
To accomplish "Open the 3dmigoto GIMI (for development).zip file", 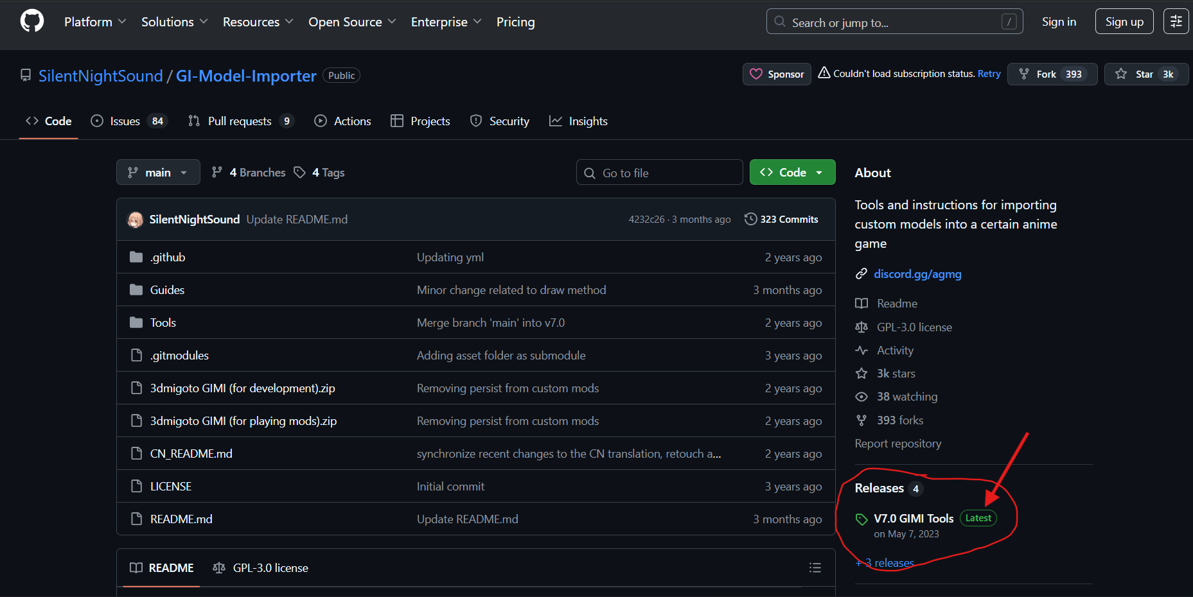I will coord(243,388).
